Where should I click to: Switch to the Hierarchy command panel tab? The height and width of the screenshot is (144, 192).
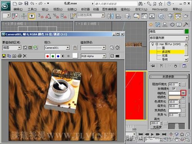165,25
